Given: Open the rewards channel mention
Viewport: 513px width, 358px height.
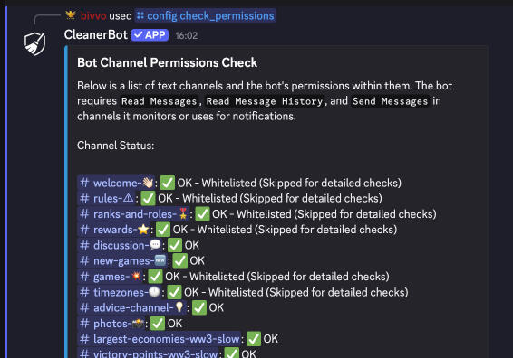Looking at the screenshot, I should point(114,230).
